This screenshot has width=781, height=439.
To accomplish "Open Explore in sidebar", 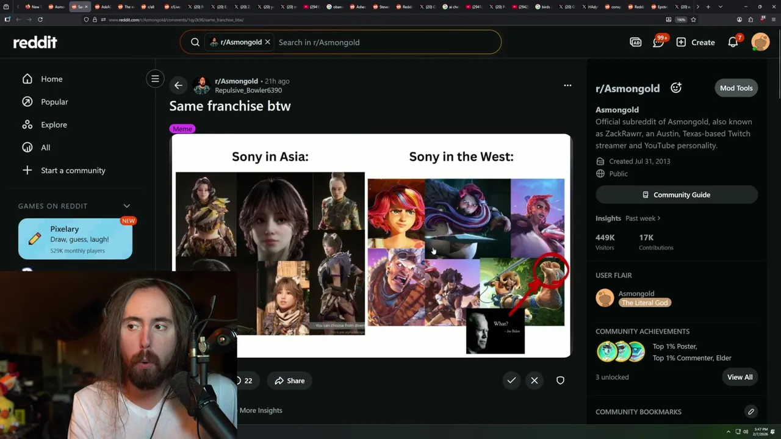I will 54,124.
